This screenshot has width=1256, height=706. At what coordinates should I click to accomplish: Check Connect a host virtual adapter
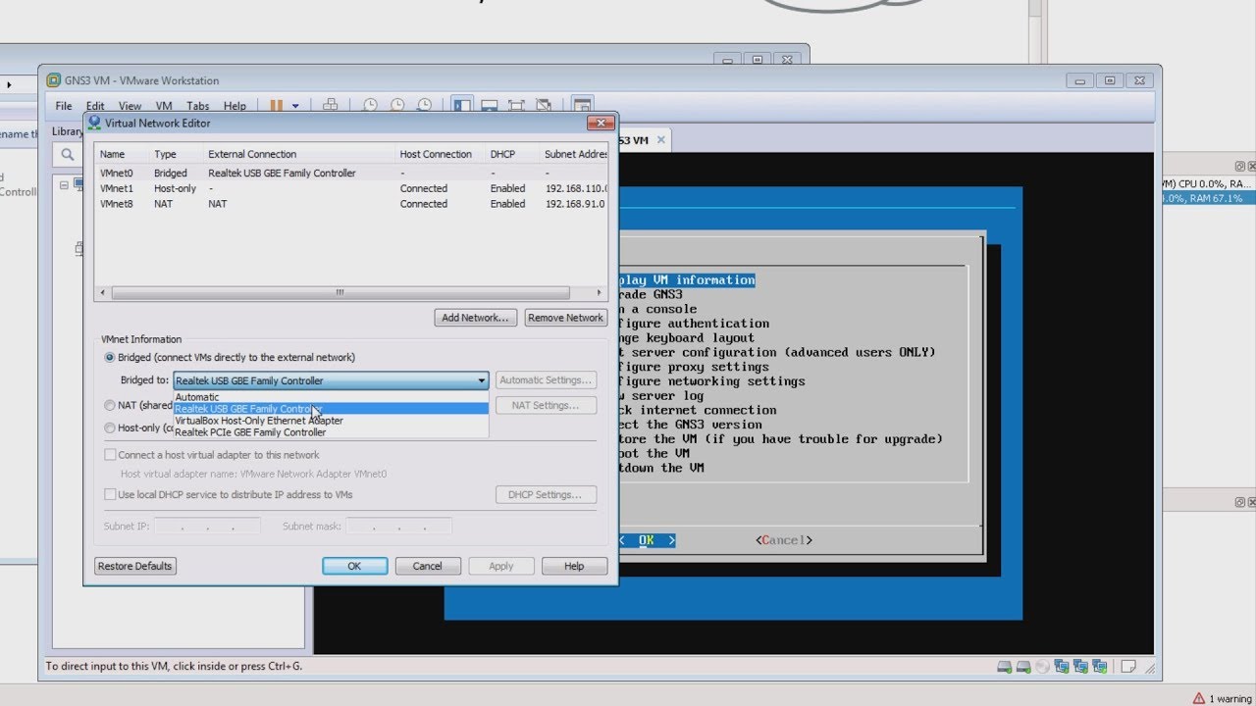(110, 455)
